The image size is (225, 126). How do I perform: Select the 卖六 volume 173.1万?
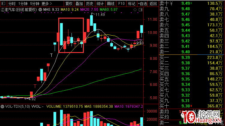(215, 25)
